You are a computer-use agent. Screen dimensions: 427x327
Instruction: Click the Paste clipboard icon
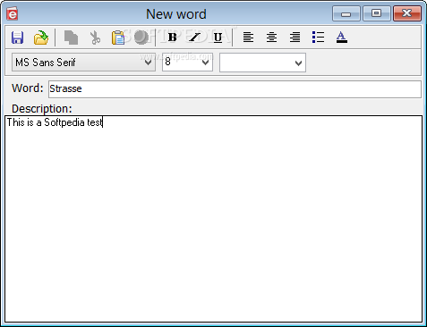(x=118, y=38)
